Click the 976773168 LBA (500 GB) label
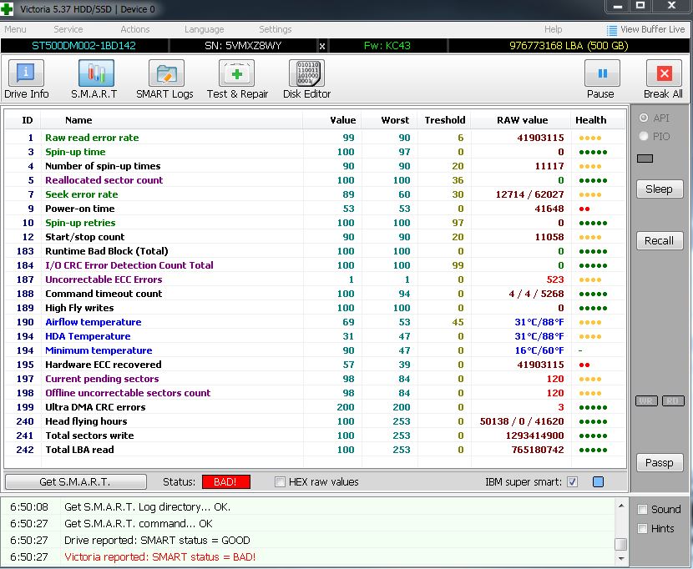 (x=569, y=46)
